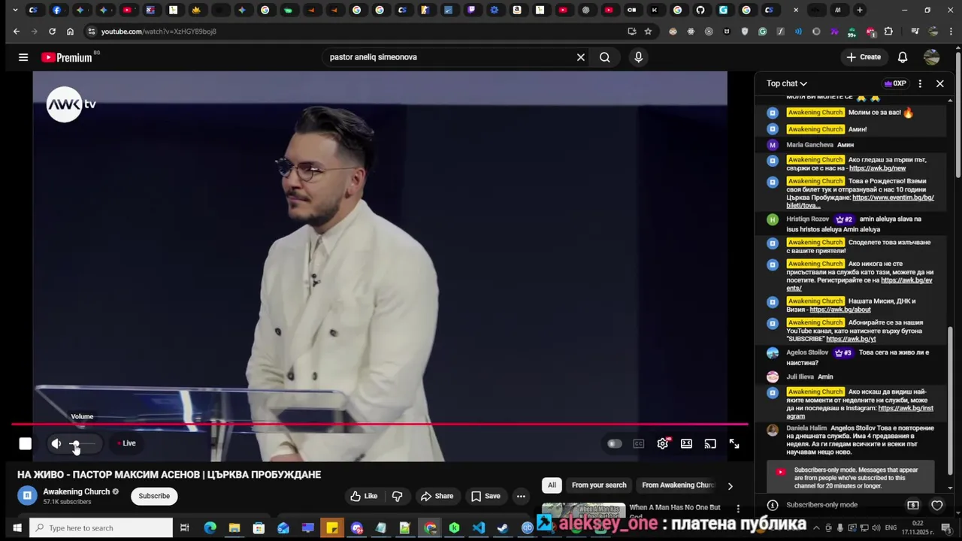Open File Explorer from the taskbar
This screenshot has height=541, width=962.
(x=234, y=528)
